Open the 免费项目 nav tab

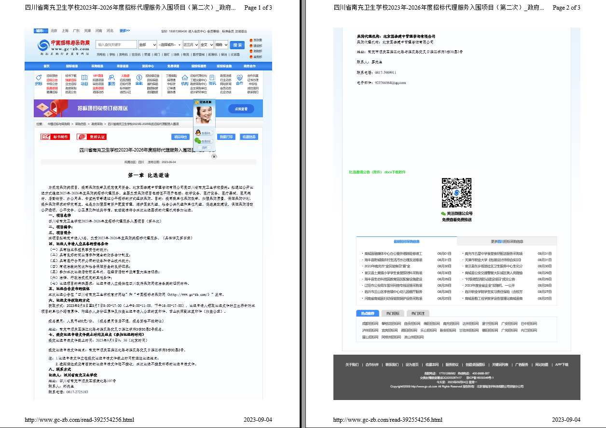173,66
